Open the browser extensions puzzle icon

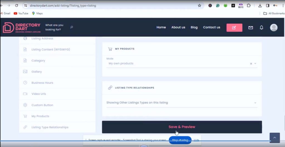point(249,6)
